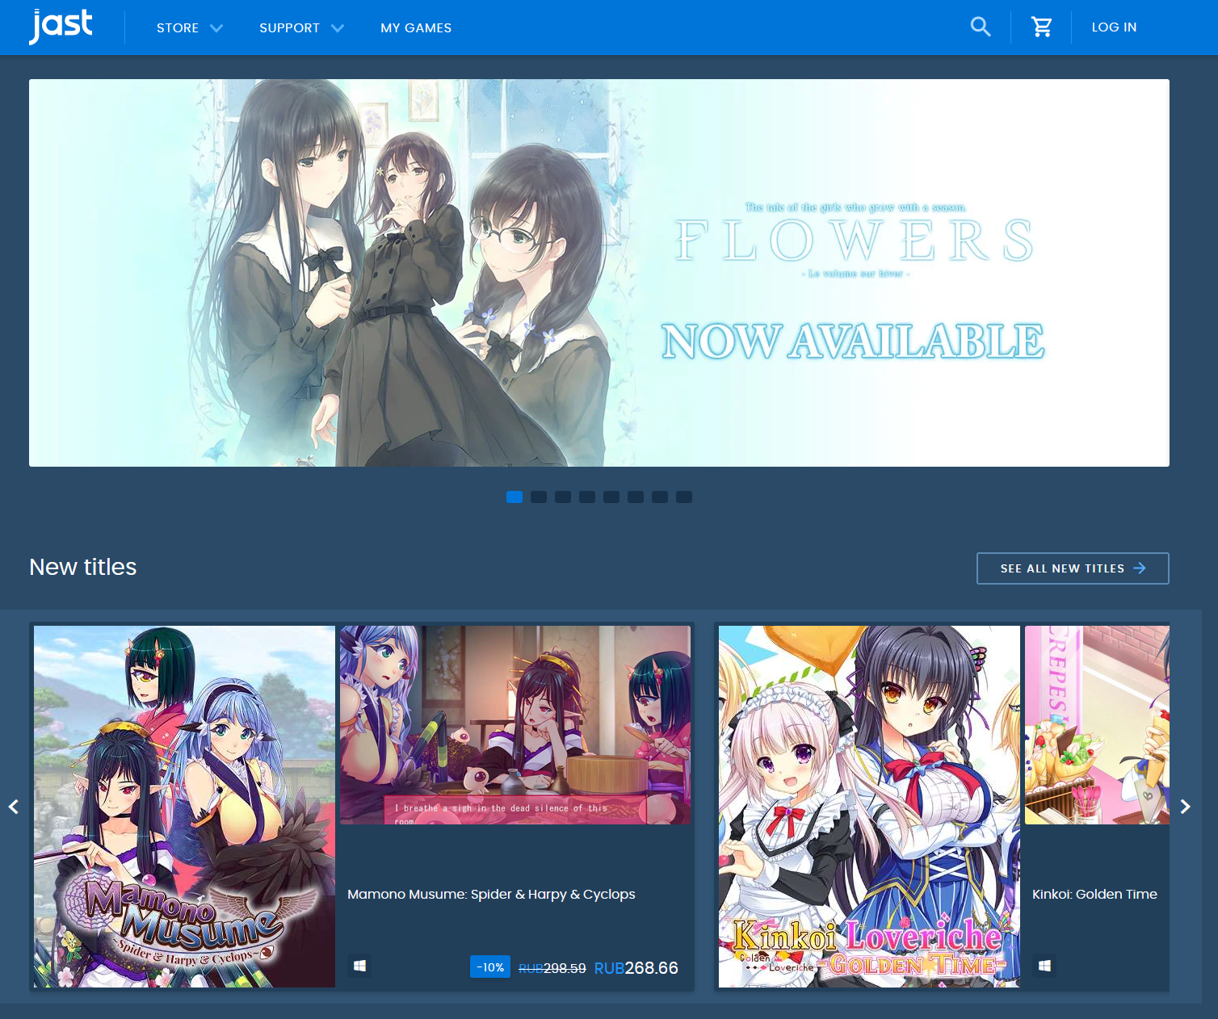Click the original price RUB298.59

(552, 968)
